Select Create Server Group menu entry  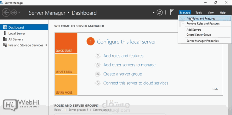tap(205, 35)
